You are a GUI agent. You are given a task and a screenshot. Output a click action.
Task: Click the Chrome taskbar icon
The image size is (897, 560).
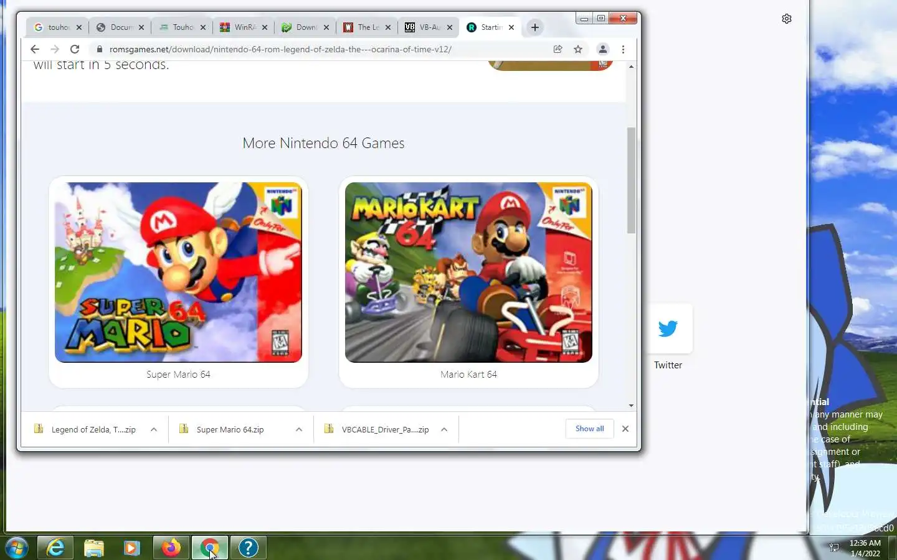[210, 548]
